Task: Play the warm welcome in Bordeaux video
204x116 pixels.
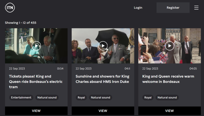Action: pos(169,46)
